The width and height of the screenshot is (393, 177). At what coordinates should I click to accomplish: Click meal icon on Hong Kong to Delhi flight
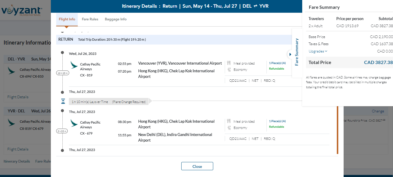pos(229,121)
